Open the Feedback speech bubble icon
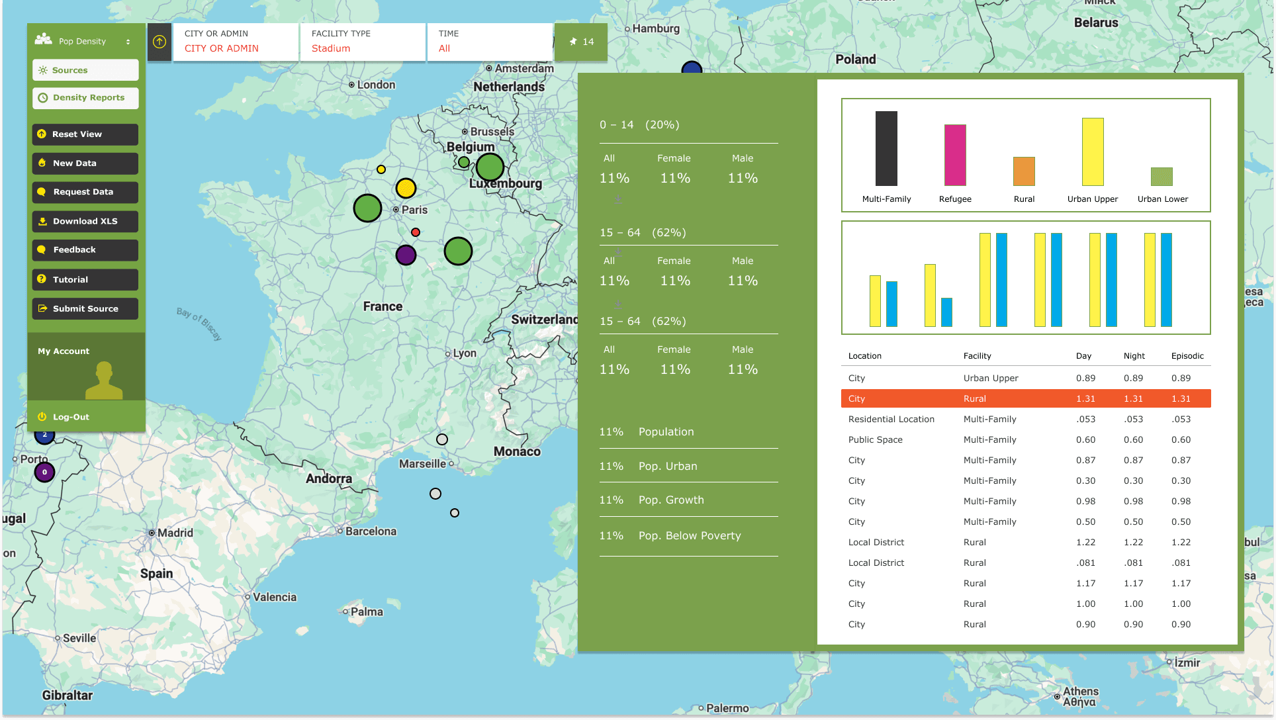 [x=42, y=249]
